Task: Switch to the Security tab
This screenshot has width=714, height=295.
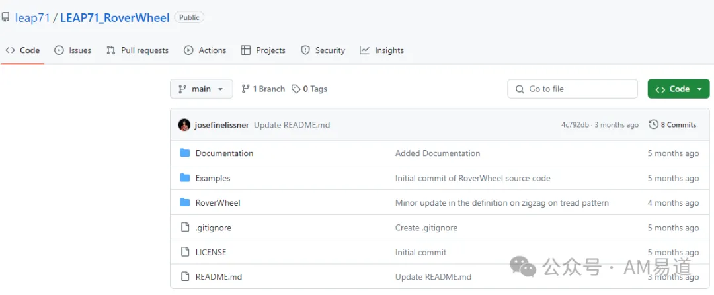Action: pyautogui.click(x=323, y=50)
